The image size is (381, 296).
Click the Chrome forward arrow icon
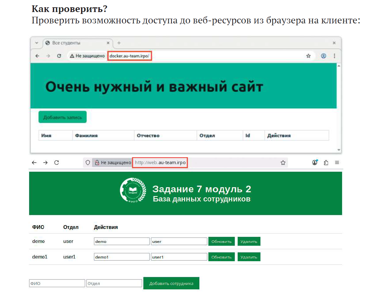pyautogui.click(x=48, y=56)
